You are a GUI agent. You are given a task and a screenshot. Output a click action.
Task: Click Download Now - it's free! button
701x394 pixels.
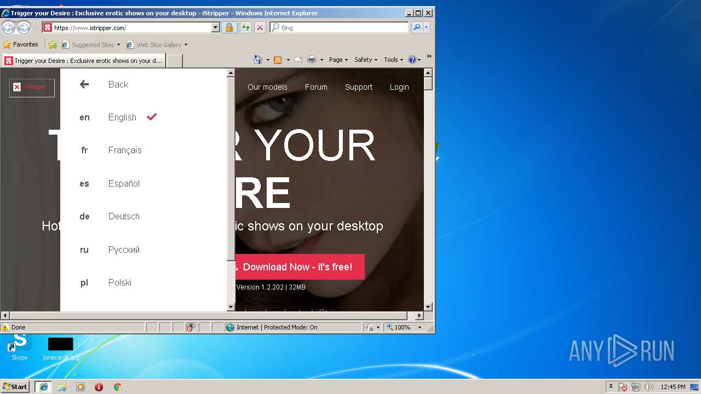pos(300,267)
